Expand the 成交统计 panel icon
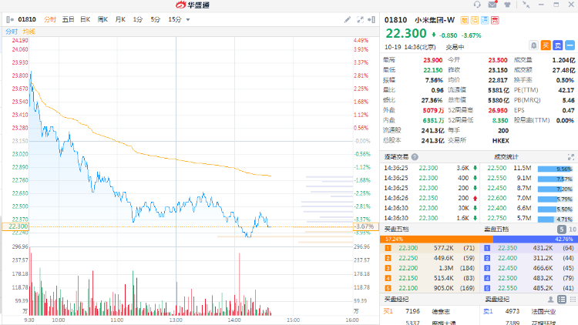 click(x=570, y=157)
